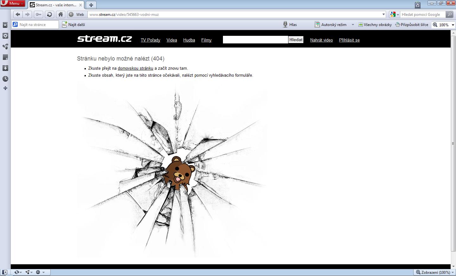The height and width of the screenshot is (276, 456).
Task: Open the Nahrát video link
Action: pyautogui.click(x=321, y=40)
